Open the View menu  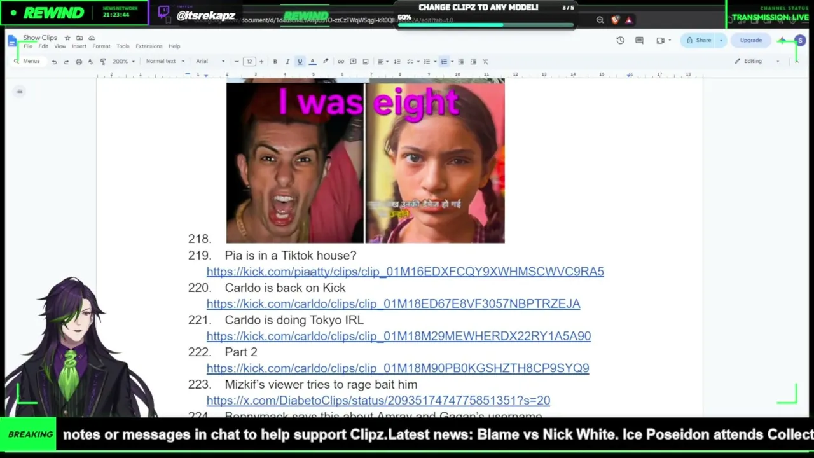pos(60,46)
